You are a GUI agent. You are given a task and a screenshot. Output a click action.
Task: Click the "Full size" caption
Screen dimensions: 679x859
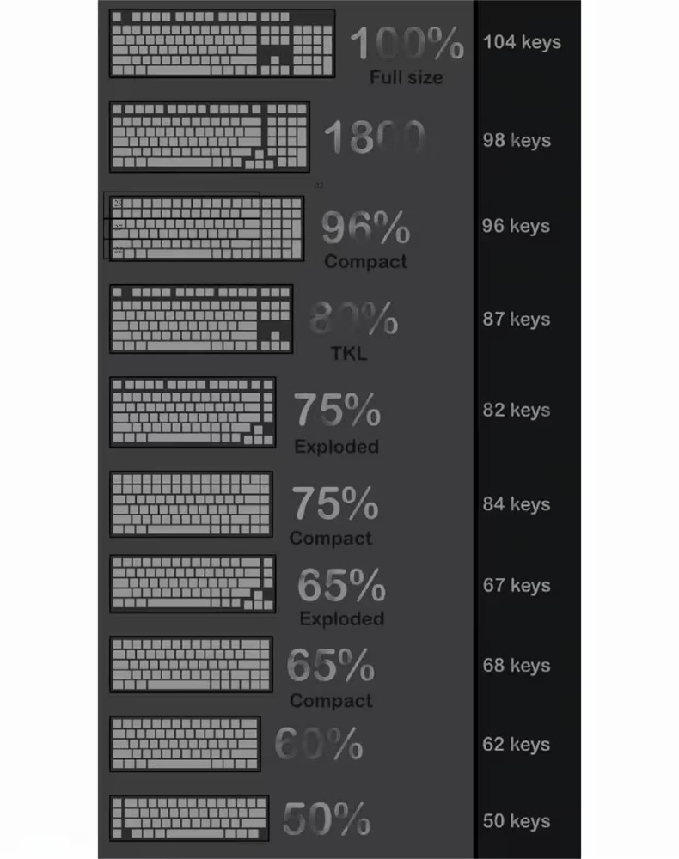[407, 78]
